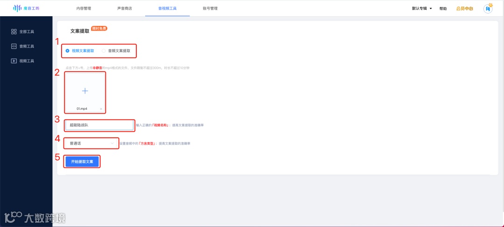Remove the 01.mp4 file with x
The width and height of the screenshot is (504, 227).
[101, 109]
